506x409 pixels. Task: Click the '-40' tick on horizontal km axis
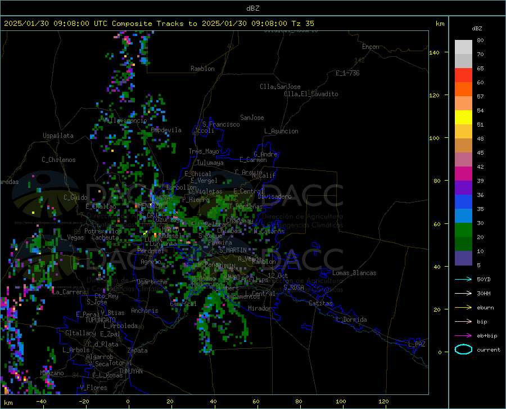click(x=41, y=401)
